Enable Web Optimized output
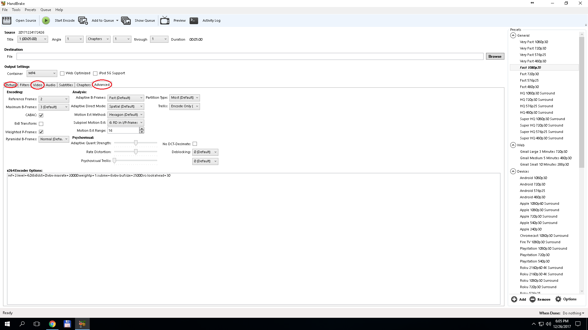The width and height of the screenshot is (588, 330). [x=62, y=73]
